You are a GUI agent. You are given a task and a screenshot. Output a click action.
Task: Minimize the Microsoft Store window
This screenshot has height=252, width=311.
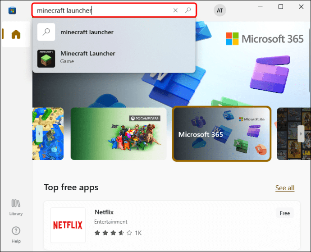[261, 7]
